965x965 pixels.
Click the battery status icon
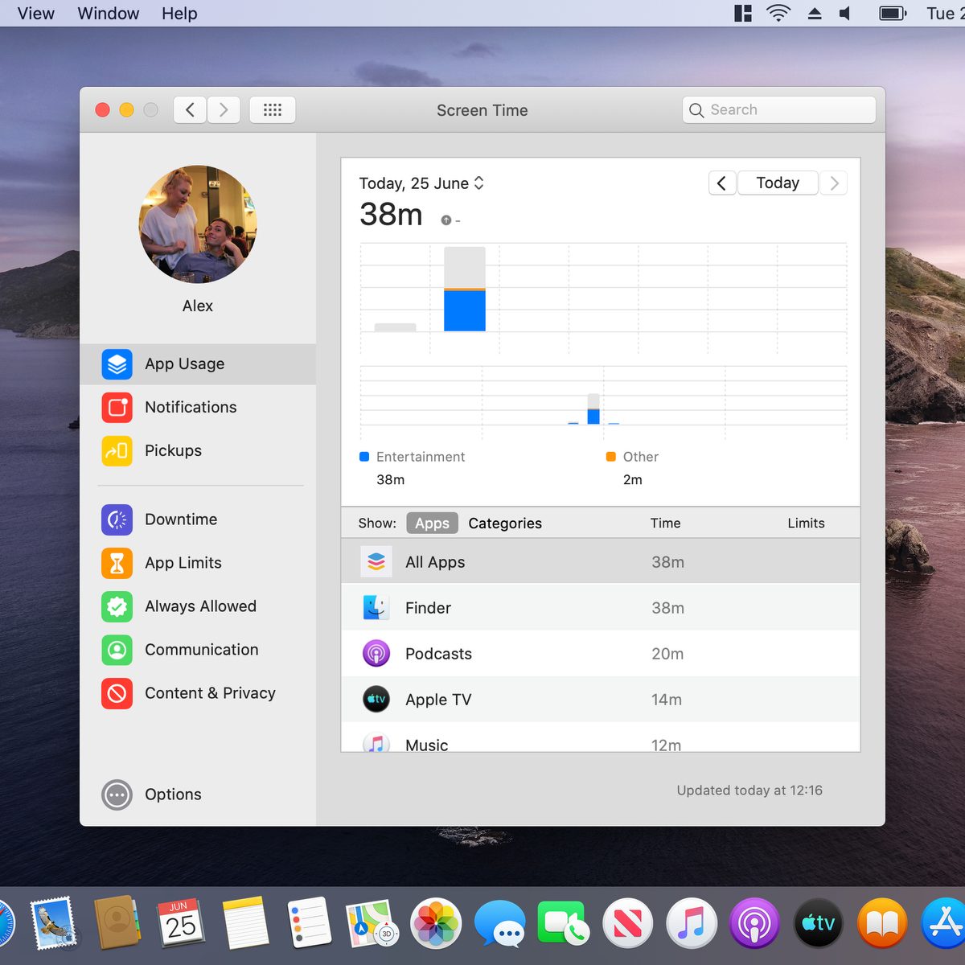pyautogui.click(x=893, y=14)
